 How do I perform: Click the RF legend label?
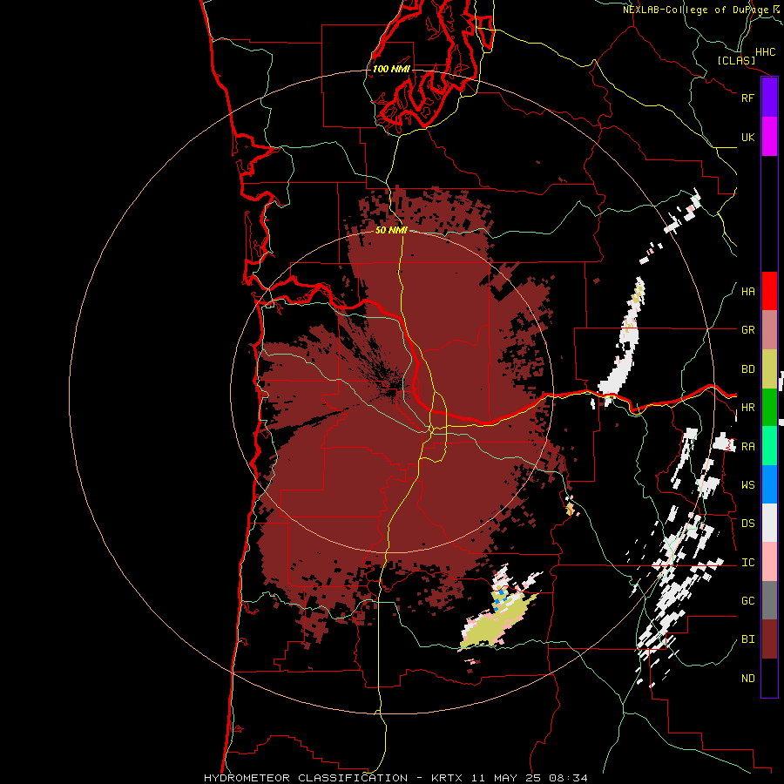pos(747,98)
